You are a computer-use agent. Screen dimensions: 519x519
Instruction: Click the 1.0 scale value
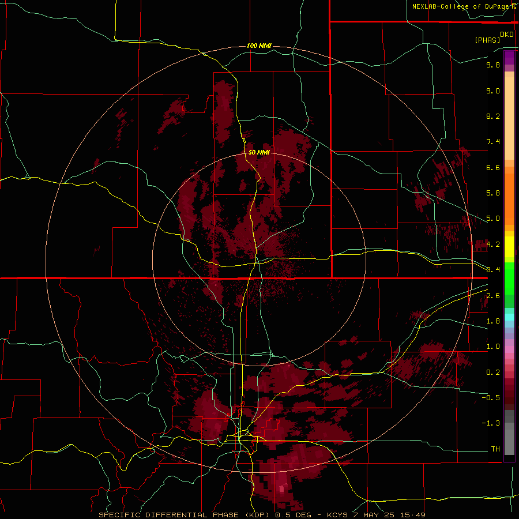point(493,347)
